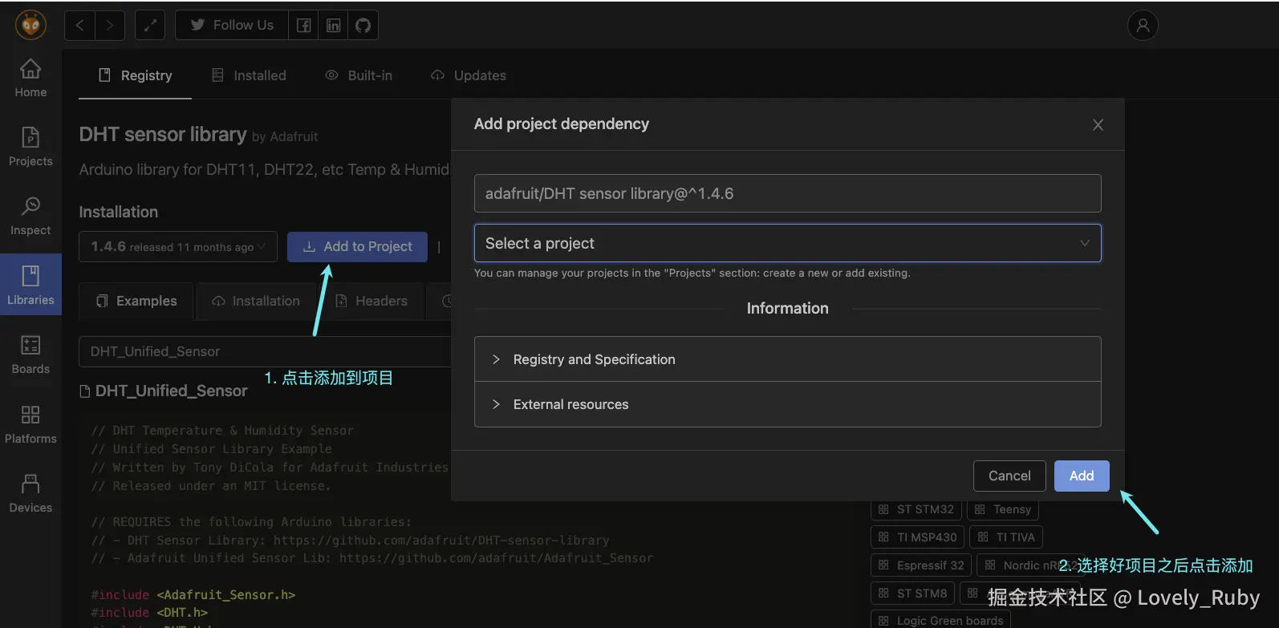
Task: Open the Devices sidebar section
Action: click(30, 493)
